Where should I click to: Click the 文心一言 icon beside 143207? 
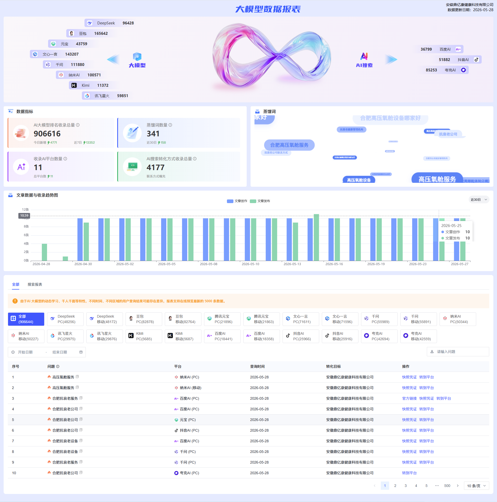point(35,54)
